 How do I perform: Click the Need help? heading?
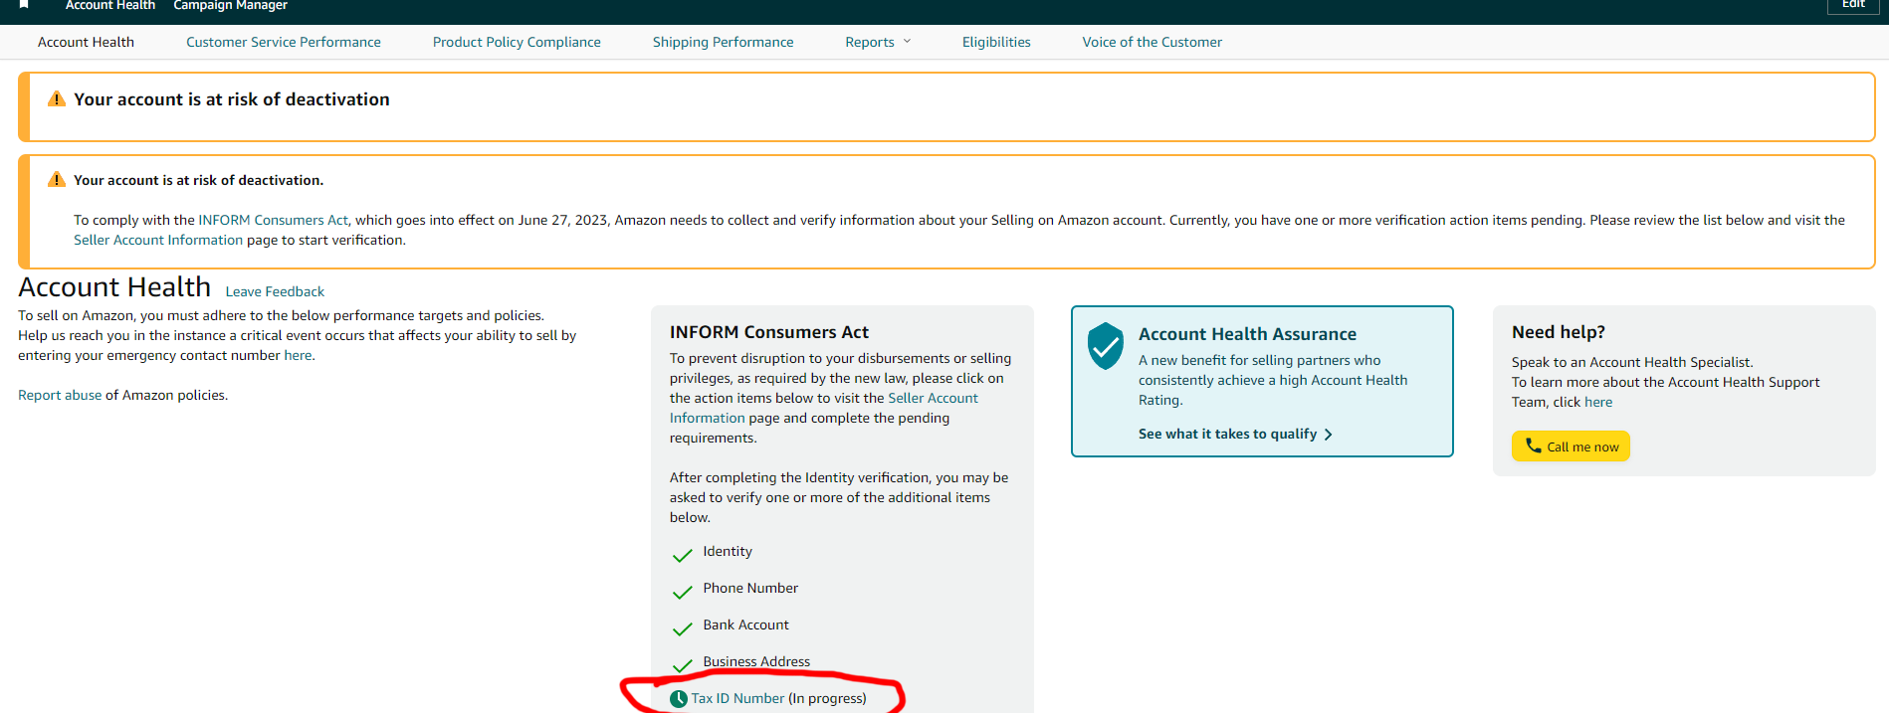[1559, 332]
